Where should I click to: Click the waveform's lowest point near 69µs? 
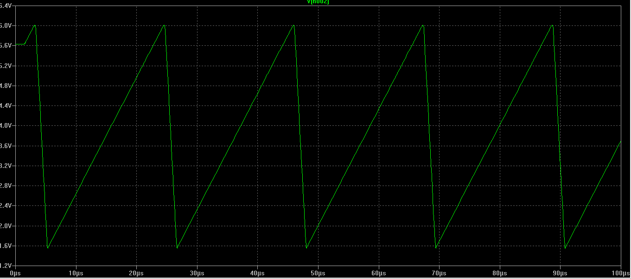click(x=436, y=248)
